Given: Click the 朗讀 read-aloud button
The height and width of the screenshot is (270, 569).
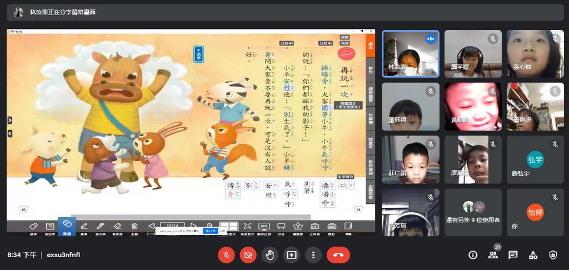Looking at the screenshot, I should pos(345,37).
